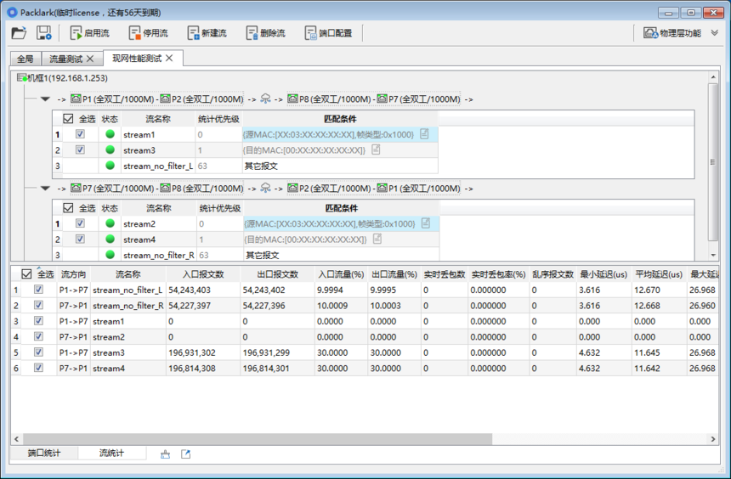Screen dimensions: 731x479
Task: Toggle 全选 checkbox in first stream table
Action: (68, 119)
